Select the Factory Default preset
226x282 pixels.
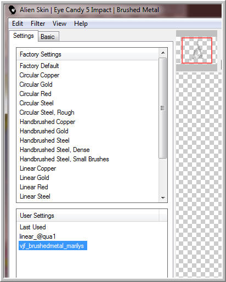coord(39,66)
